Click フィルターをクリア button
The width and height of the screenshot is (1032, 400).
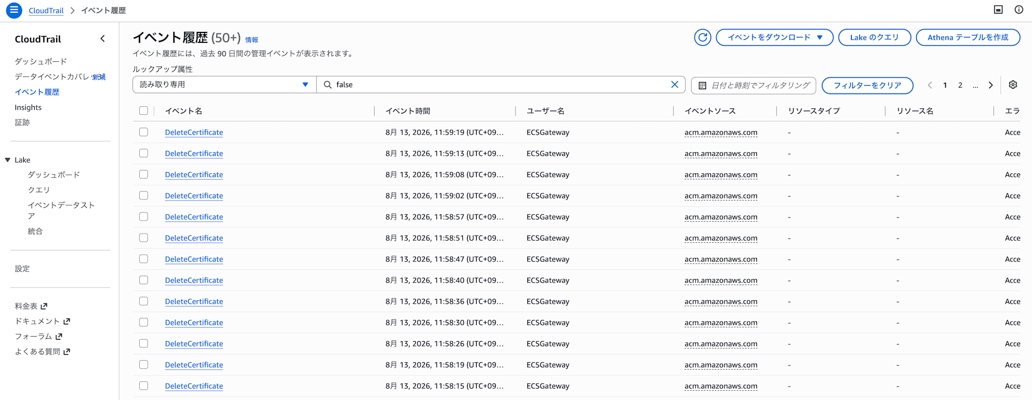coord(867,85)
